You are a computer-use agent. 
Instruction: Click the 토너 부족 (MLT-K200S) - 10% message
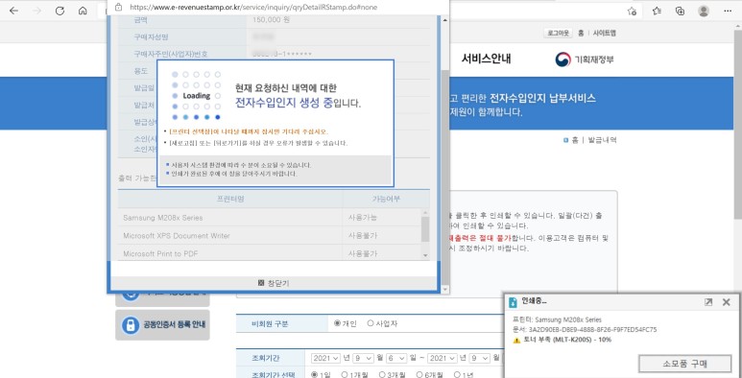pos(566,340)
